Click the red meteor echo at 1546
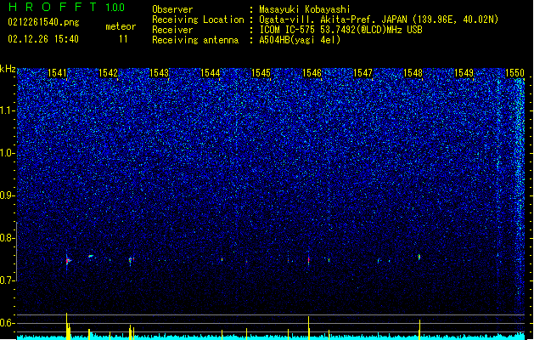Image resolution: width=534 pixels, height=340 pixels. point(309,260)
